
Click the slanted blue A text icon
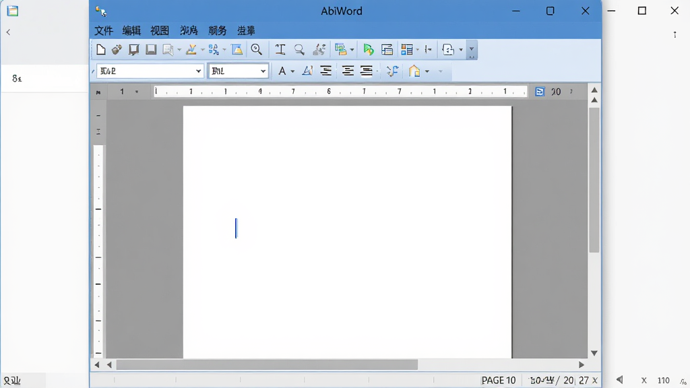tap(307, 71)
